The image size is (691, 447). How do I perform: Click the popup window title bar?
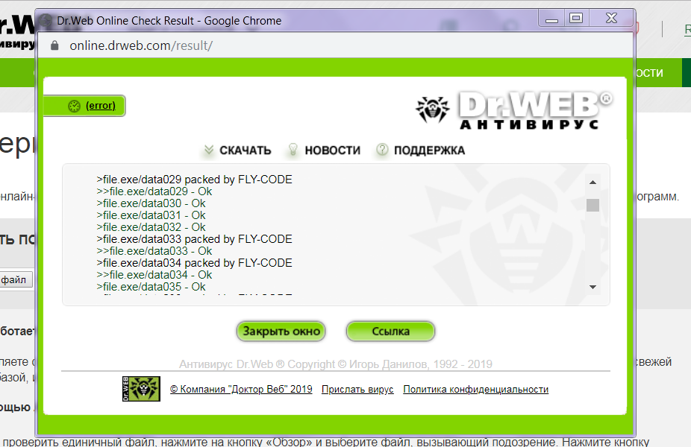[287, 20]
